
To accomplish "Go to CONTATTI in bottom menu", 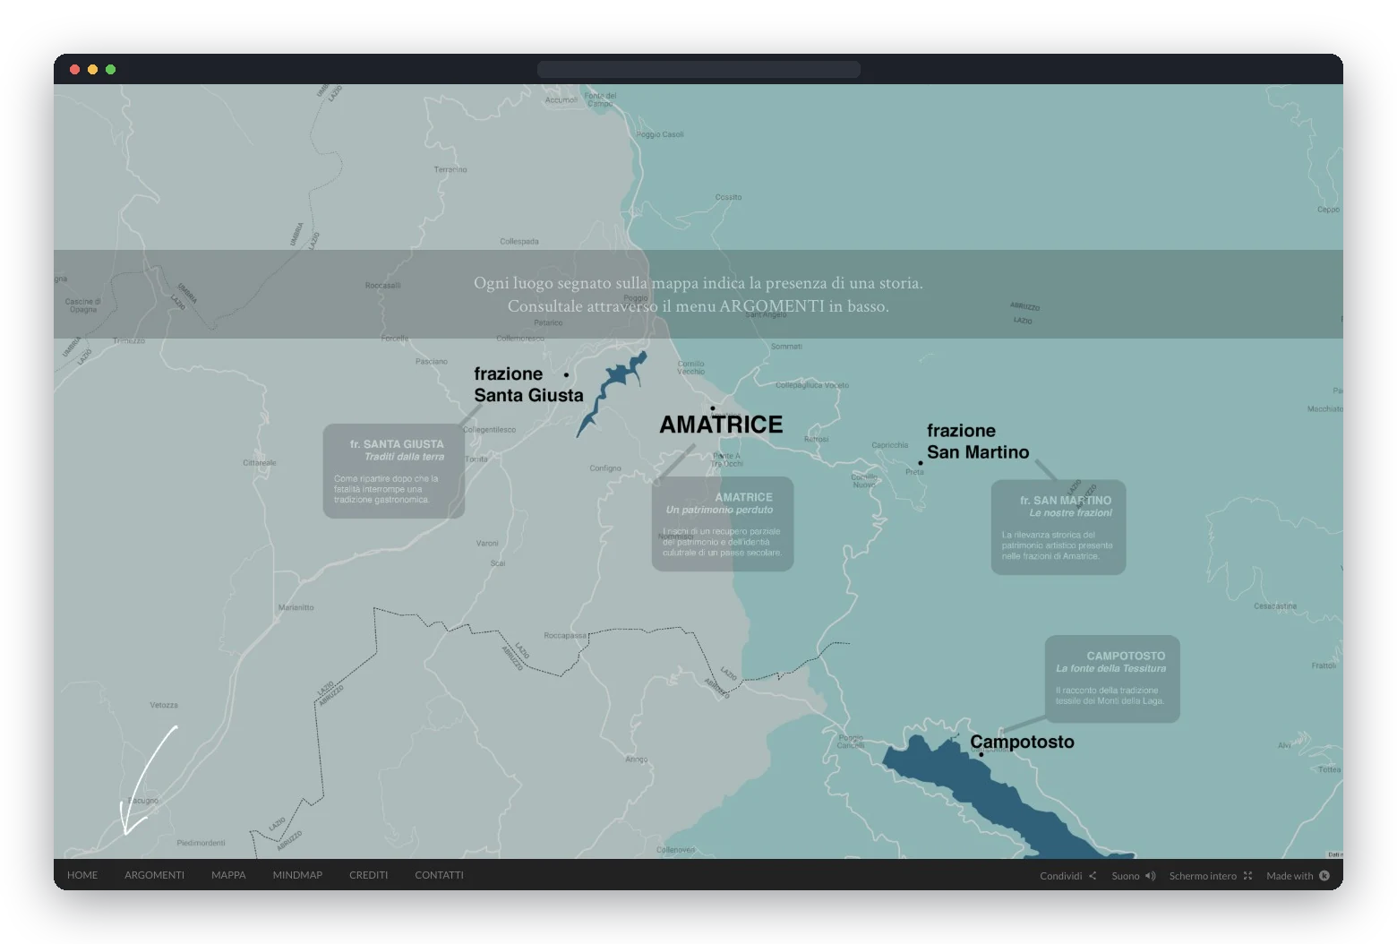I will point(439,875).
